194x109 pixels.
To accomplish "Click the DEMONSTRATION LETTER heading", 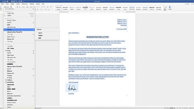I will tap(97, 37).
